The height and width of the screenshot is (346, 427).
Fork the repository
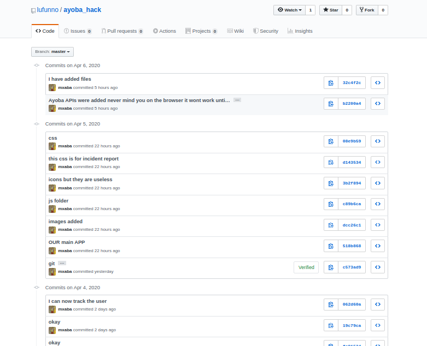(x=367, y=10)
